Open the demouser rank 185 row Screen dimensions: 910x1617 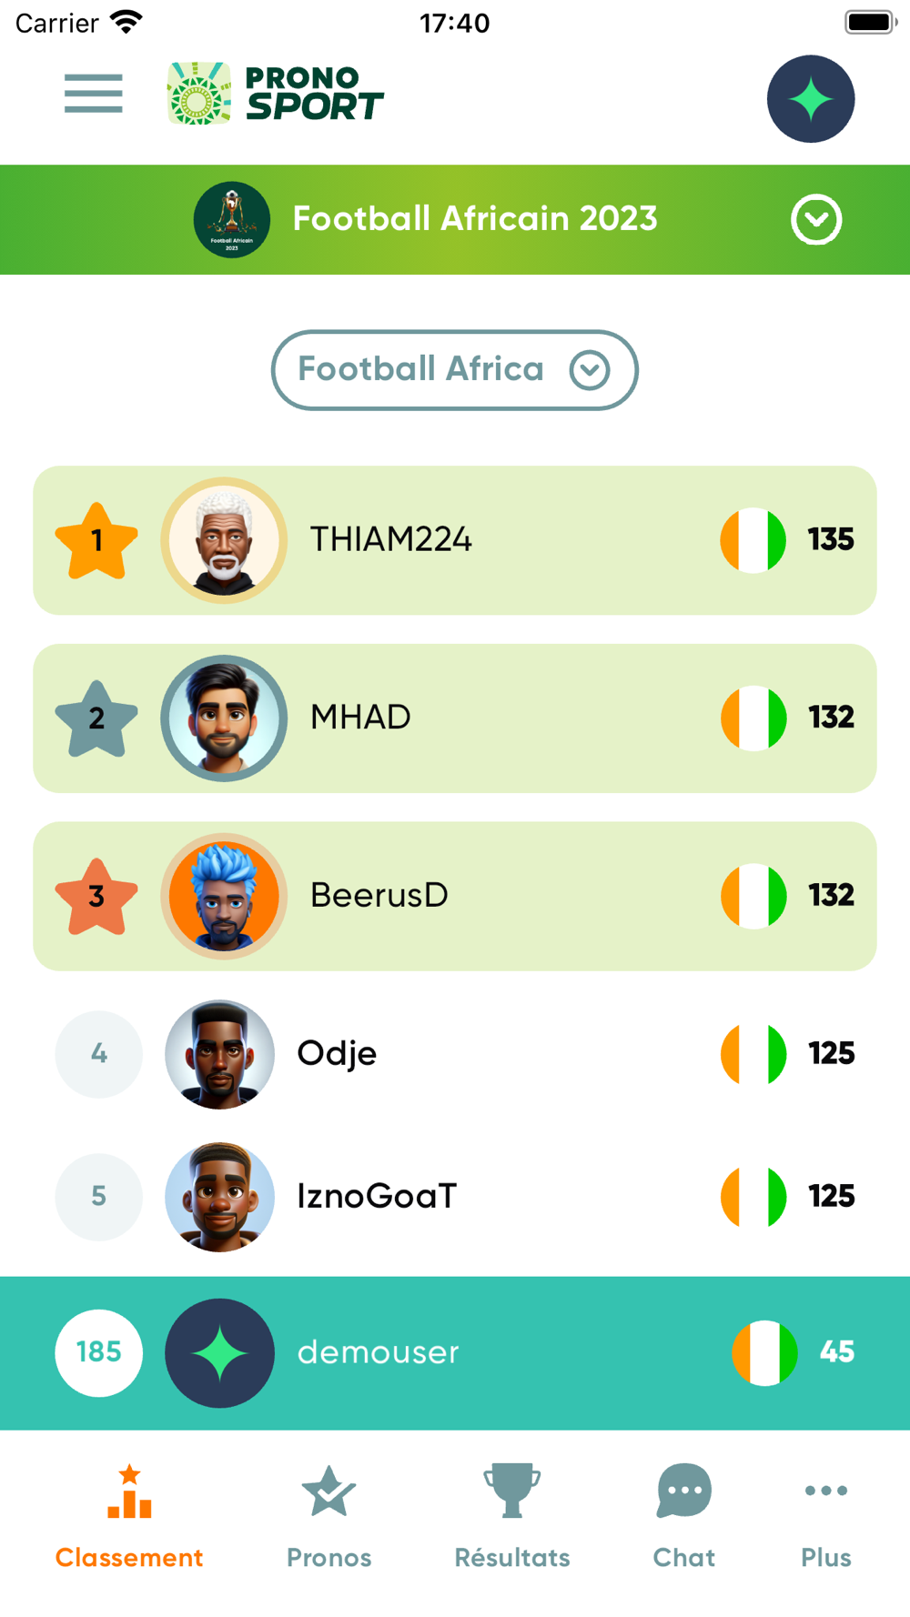(455, 1352)
